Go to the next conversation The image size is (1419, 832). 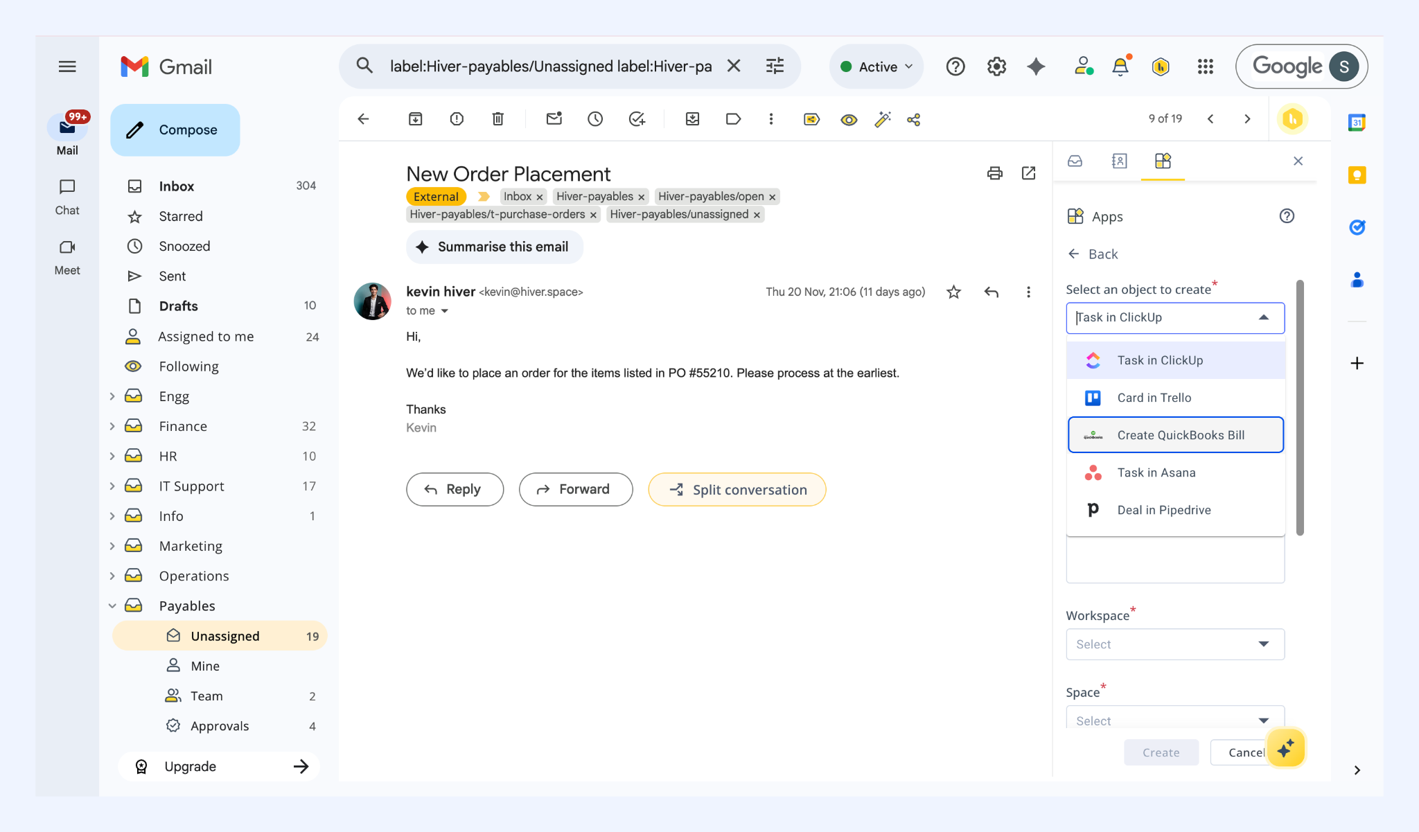1247,119
